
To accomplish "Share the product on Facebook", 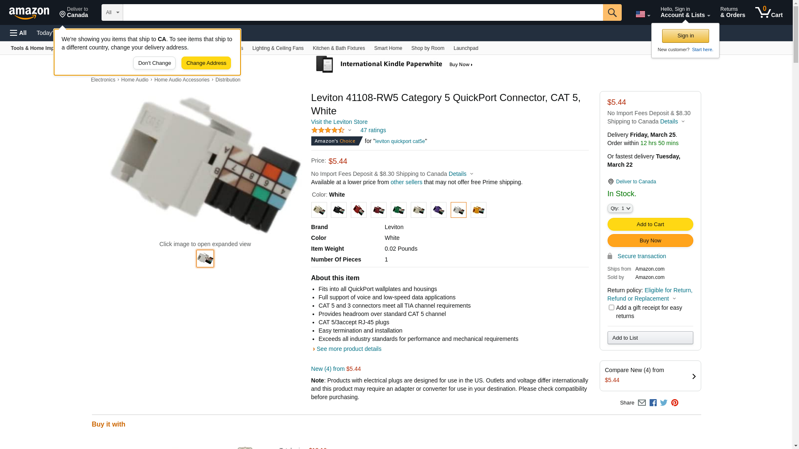I will click(x=653, y=403).
